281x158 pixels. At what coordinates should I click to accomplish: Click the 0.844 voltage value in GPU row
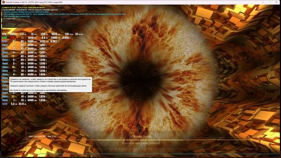click(65, 38)
